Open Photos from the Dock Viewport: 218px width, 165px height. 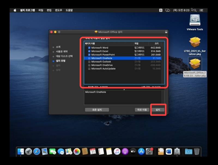point(77,152)
